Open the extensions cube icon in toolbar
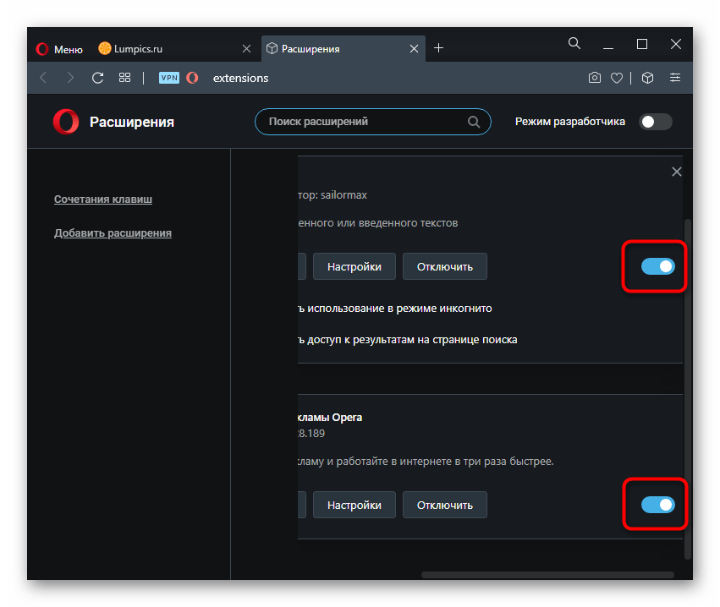This screenshot has height=607, width=720. (647, 78)
